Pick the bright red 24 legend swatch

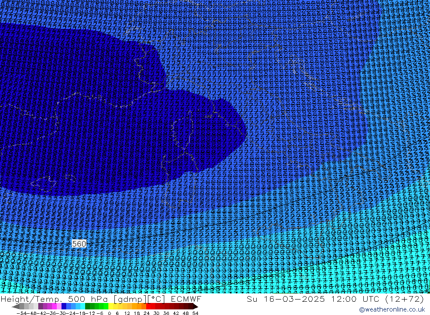(149, 306)
